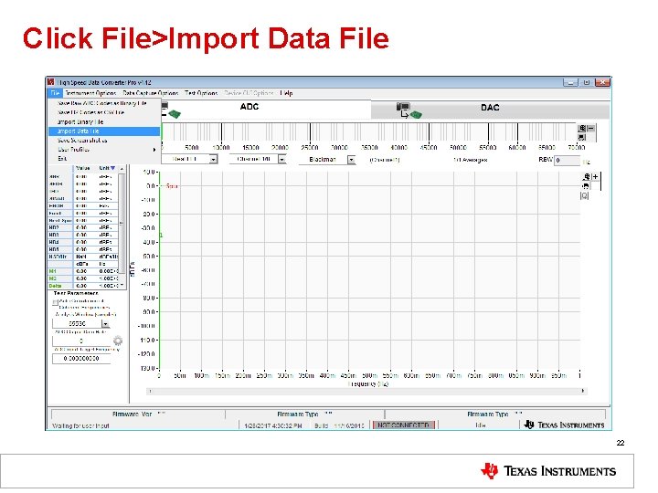The width and height of the screenshot is (658, 493).
Task: Click measurements table scroll up arrow
Action: coord(122,168)
